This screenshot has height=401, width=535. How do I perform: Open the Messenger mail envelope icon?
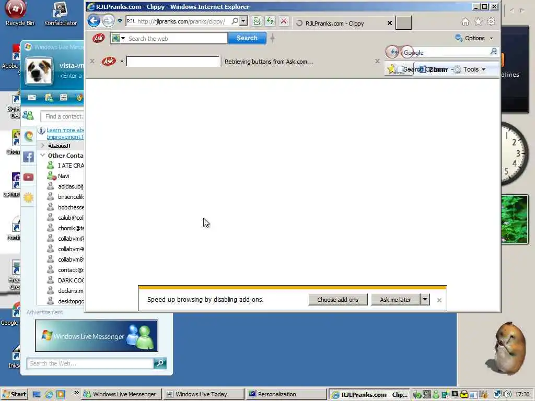coord(32,98)
